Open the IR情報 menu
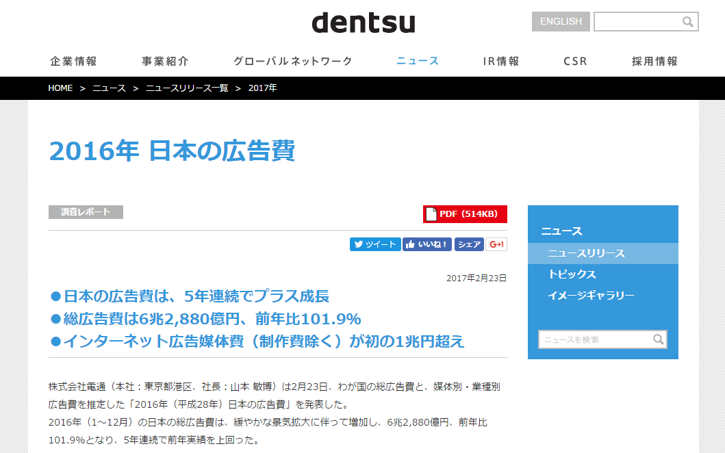The image size is (725, 453). [501, 61]
